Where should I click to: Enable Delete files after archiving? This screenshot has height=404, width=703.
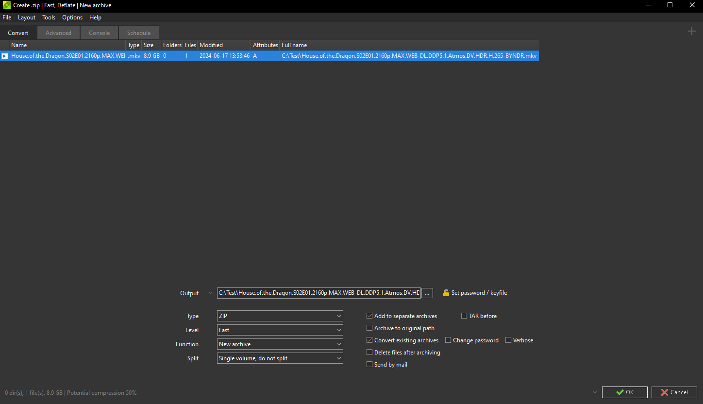[x=369, y=353]
